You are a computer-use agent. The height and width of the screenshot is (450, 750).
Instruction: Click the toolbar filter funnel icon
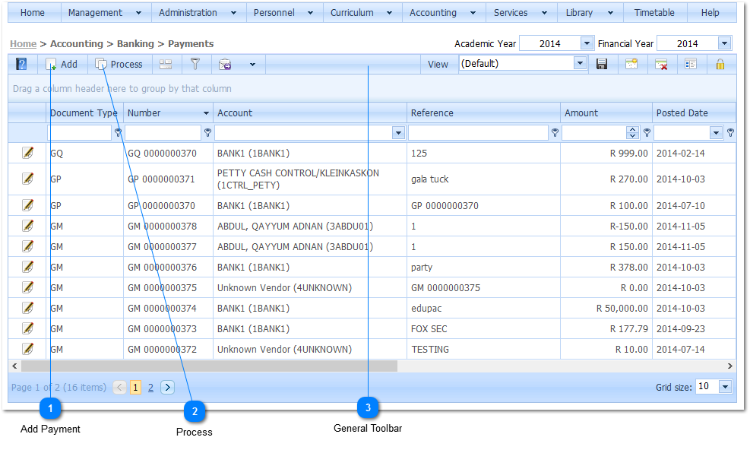point(195,64)
